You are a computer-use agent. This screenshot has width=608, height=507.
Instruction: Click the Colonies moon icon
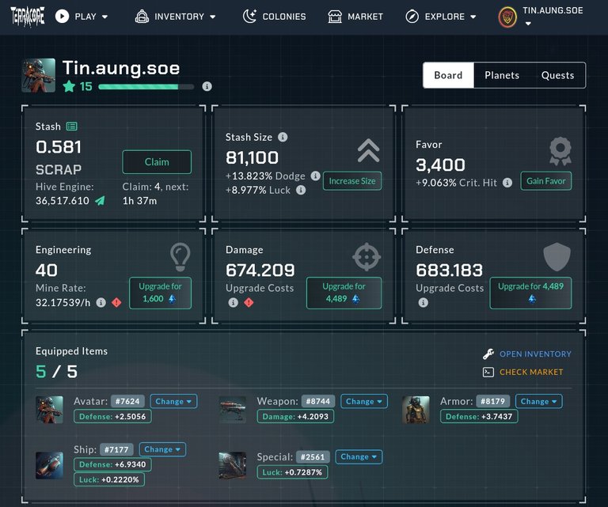coord(249,17)
